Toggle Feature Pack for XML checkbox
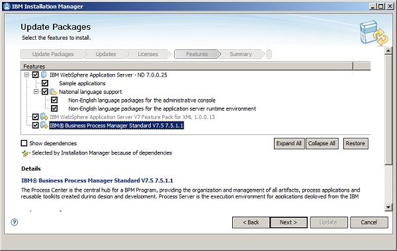The image size is (397, 251). click(36, 117)
